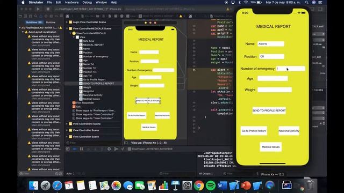Click the Weight text field in simulator

[275, 90]
